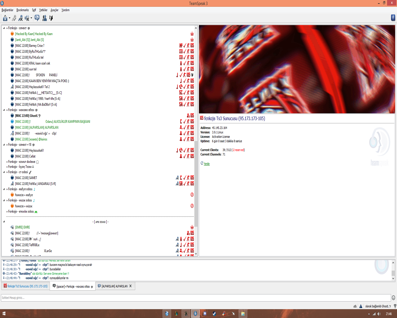Open Discord from the taskbar
The image size is (397, 318).
pos(205,314)
